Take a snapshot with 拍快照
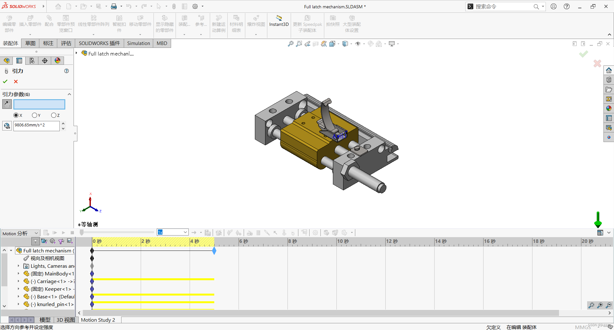Viewport: 614px width, 330px height. point(333,24)
